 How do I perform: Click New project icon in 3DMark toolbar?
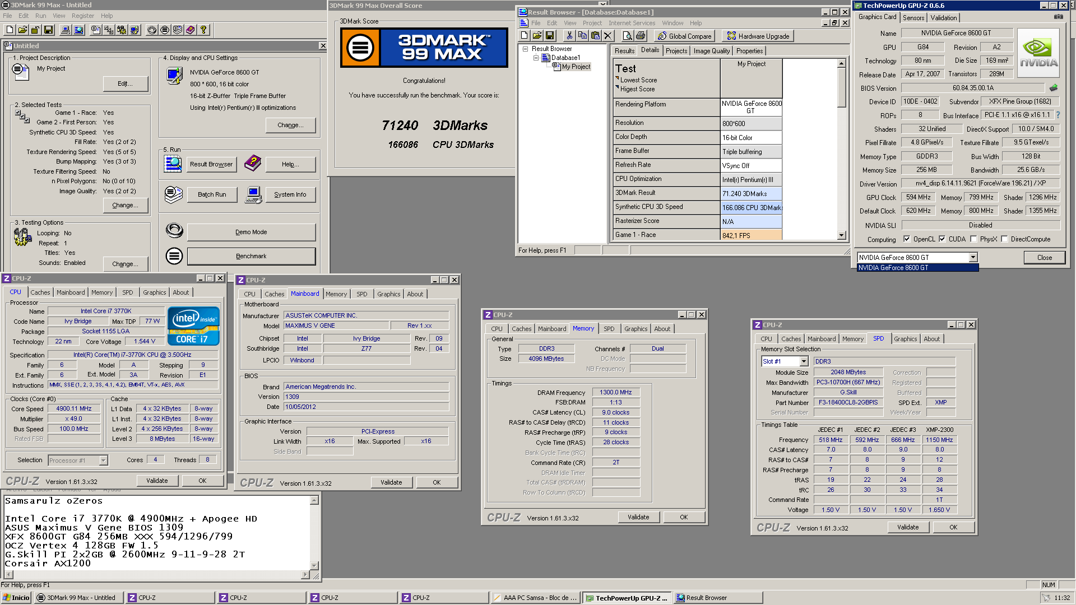pyautogui.click(x=10, y=30)
